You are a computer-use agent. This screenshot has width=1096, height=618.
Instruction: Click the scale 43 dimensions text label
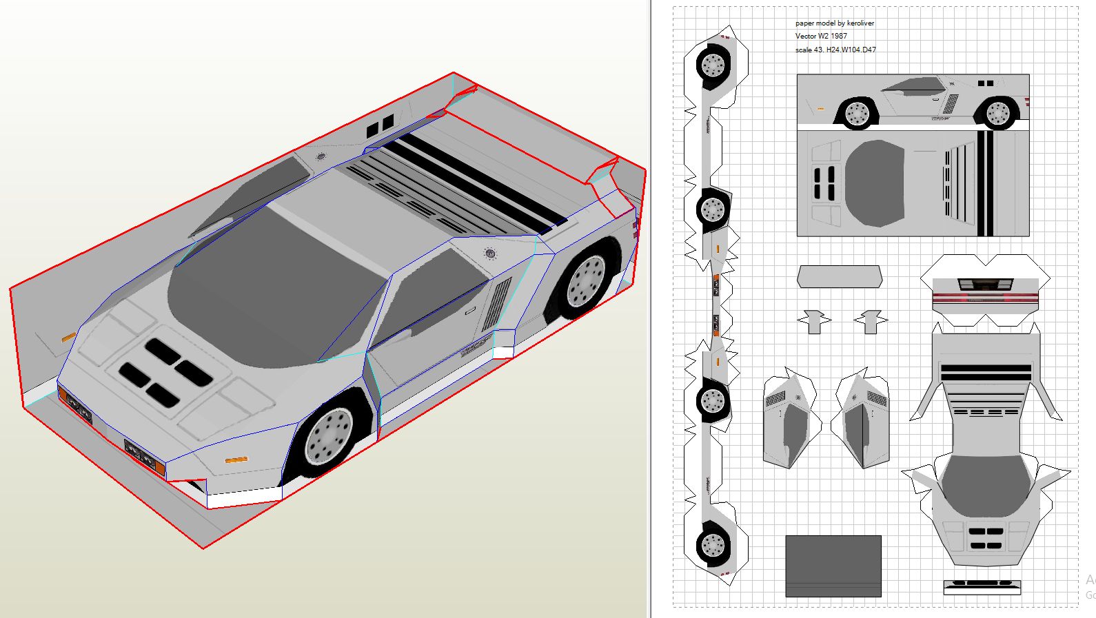(835, 50)
